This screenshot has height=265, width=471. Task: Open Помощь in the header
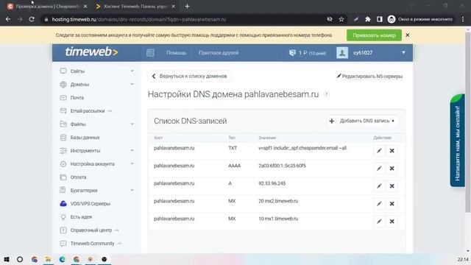176,53
